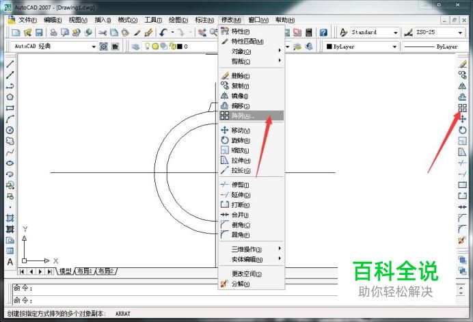Open the 帮助(H) menu
Screen dimensions: 473x322
pyautogui.click(x=285, y=20)
